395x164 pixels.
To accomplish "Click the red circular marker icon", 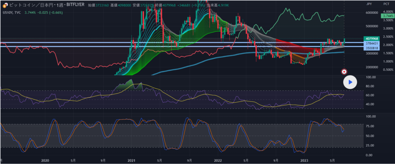I will (344, 71).
